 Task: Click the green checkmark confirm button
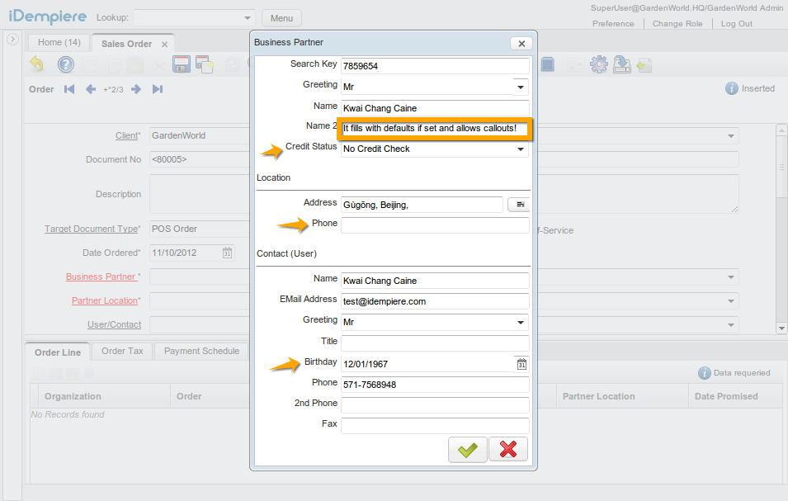[x=467, y=449]
